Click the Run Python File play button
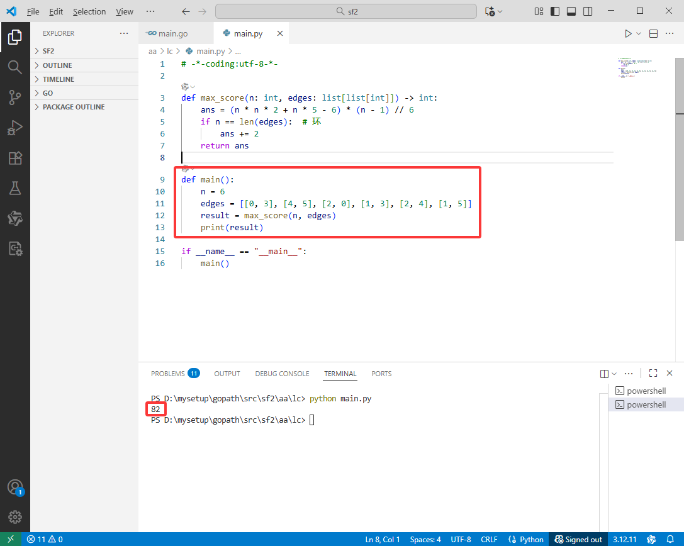 tap(628, 33)
